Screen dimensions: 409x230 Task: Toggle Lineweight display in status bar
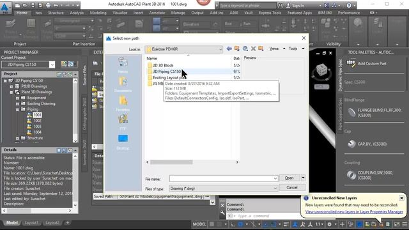[286, 224]
